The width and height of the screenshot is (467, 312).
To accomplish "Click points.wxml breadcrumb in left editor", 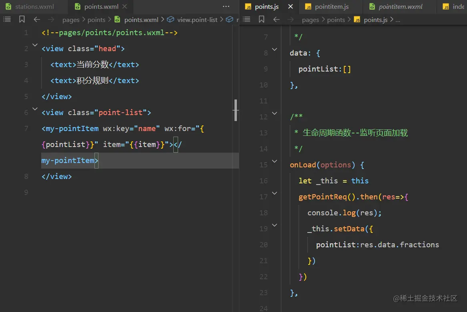I will click(141, 20).
